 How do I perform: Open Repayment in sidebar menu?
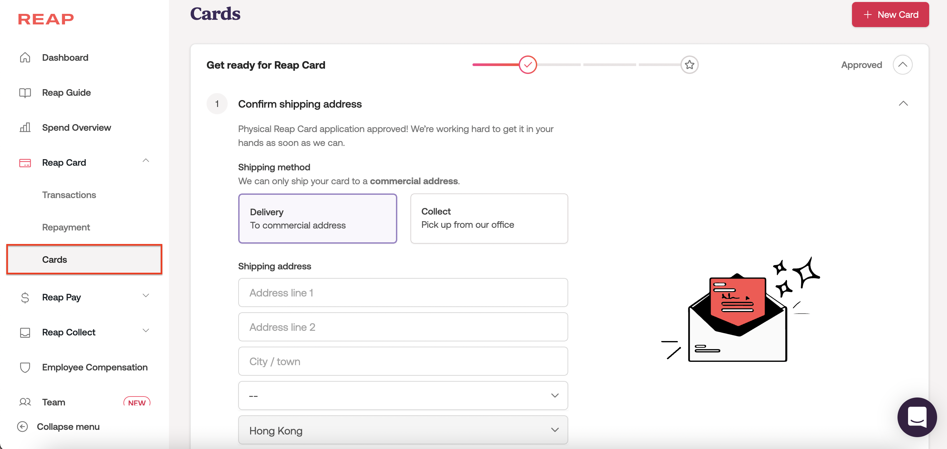[66, 227]
